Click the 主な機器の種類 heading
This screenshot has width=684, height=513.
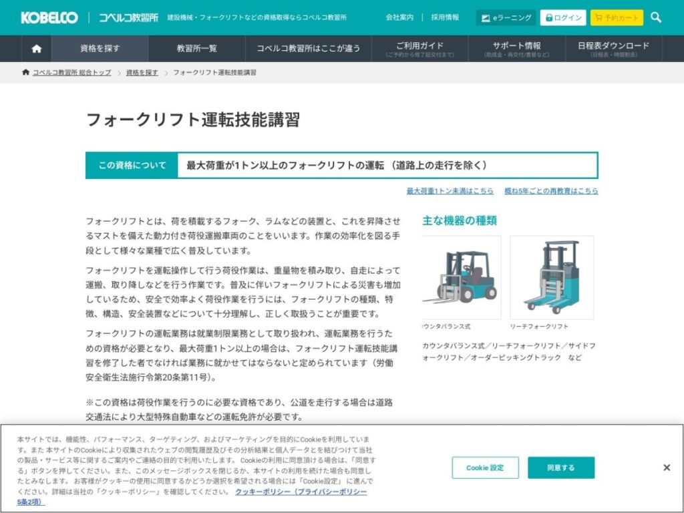coord(460,220)
